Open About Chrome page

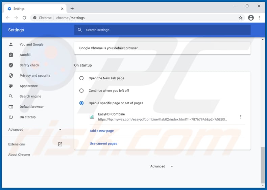click(x=19, y=155)
